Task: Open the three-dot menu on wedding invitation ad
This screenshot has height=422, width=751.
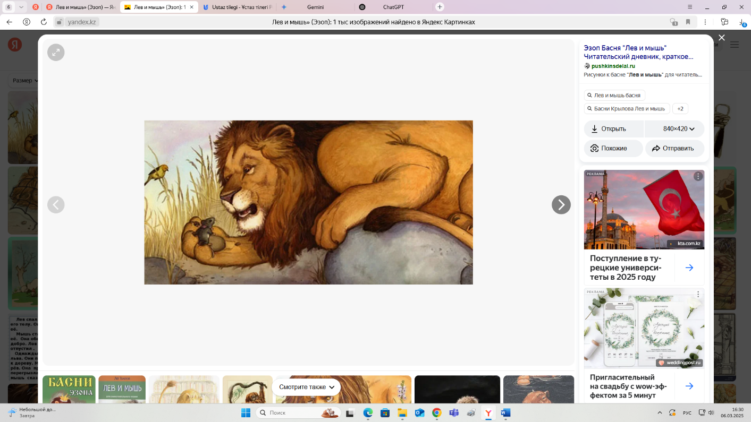Action: (x=698, y=295)
